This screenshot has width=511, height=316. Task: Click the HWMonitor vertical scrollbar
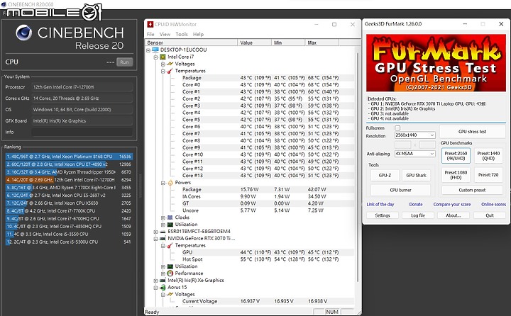coord(358,166)
